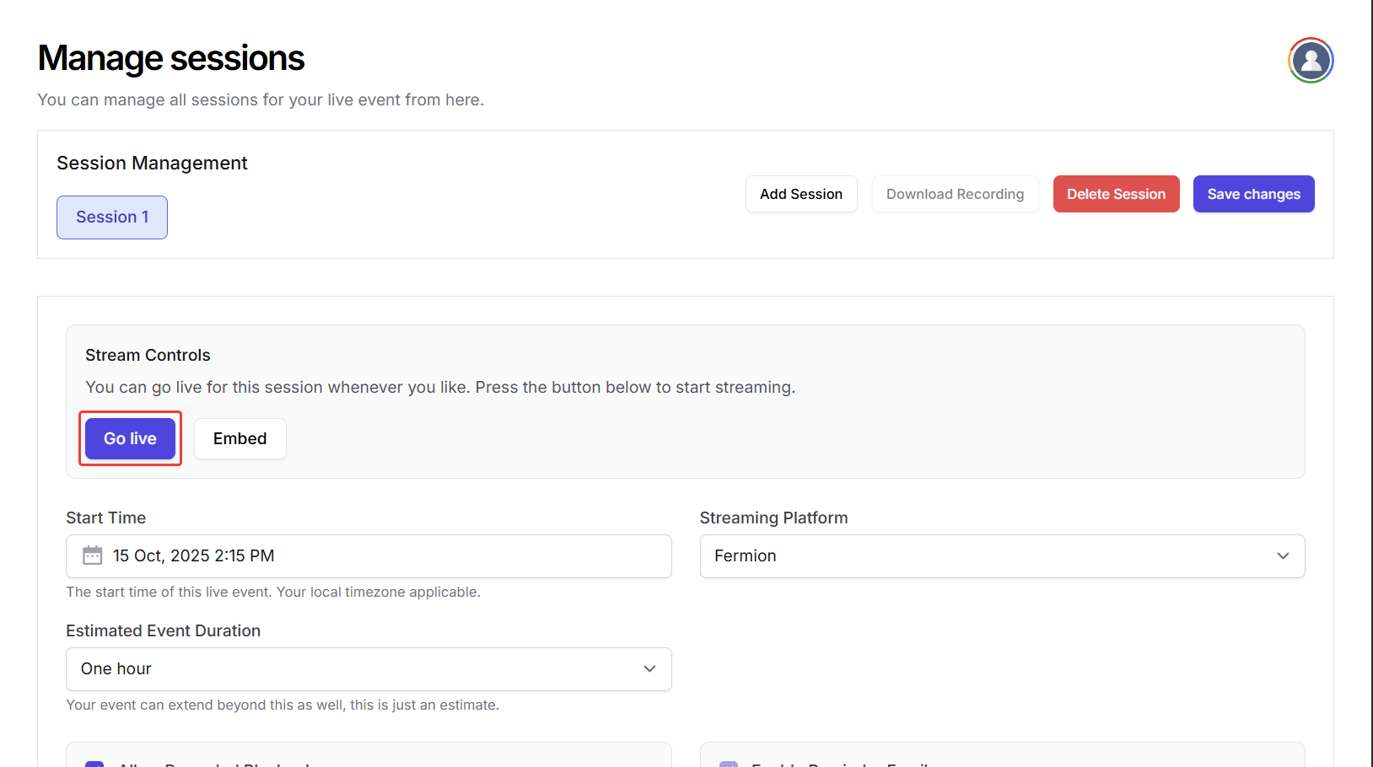Image resolution: width=1373 pixels, height=767 pixels.
Task: Open the Fermion streaming platform dropdown
Action: point(1002,556)
